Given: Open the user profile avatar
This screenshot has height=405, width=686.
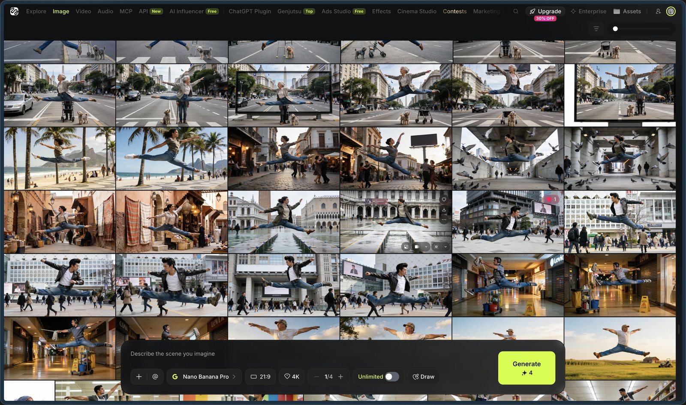Looking at the screenshot, I should (671, 12).
